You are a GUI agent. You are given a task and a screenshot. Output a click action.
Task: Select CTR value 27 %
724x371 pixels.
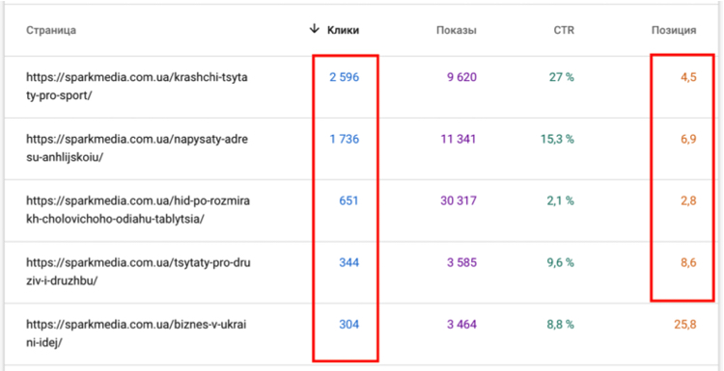(x=562, y=77)
